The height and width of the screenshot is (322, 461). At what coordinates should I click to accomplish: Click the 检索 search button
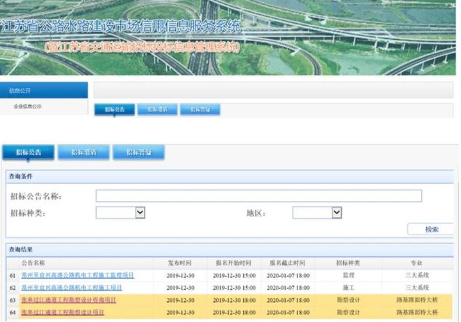coord(431,229)
